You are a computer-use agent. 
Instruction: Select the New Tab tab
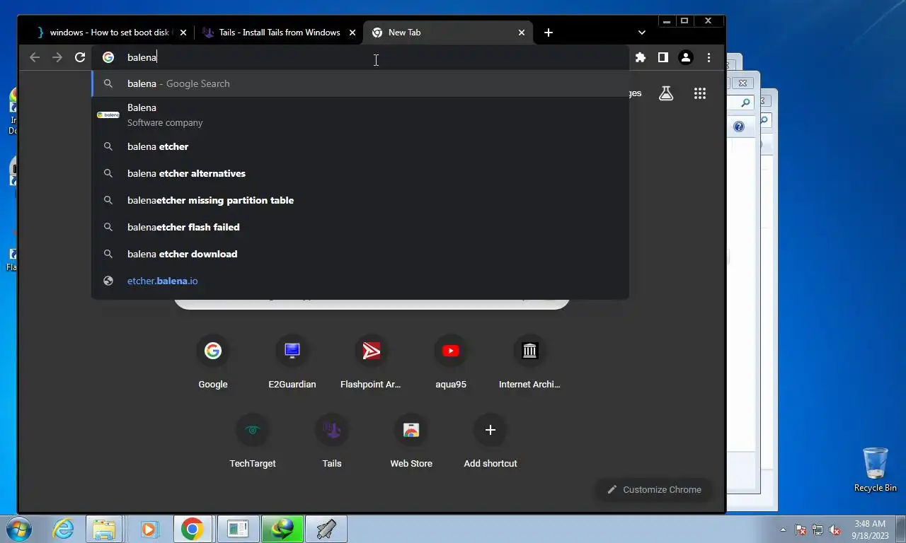(447, 33)
